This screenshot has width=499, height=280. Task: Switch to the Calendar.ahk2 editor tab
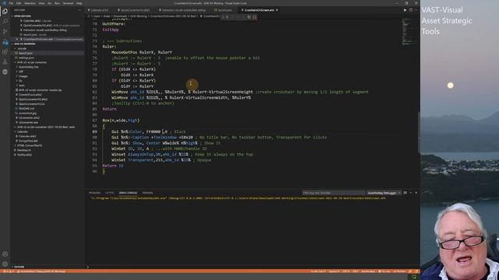point(99,10)
